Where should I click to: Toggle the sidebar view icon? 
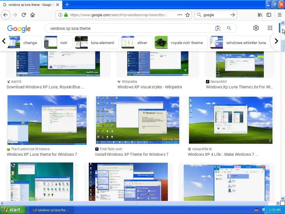[x=269, y=15]
